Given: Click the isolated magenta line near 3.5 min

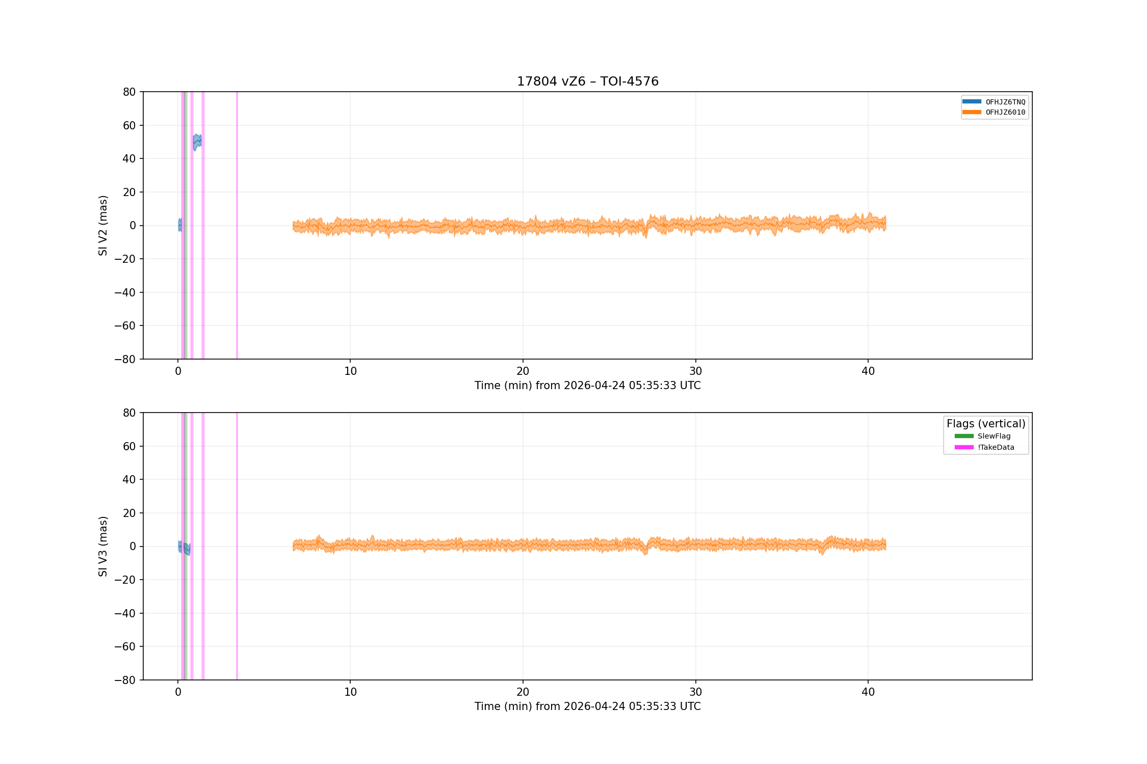Looking at the screenshot, I should pyautogui.click(x=237, y=225).
